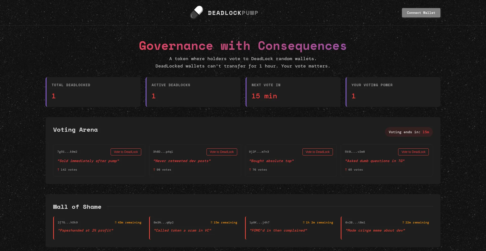The height and width of the screenshot is (251, 486).
Task: Select the Next Vote In stat card
Action: tap(293, 92)
